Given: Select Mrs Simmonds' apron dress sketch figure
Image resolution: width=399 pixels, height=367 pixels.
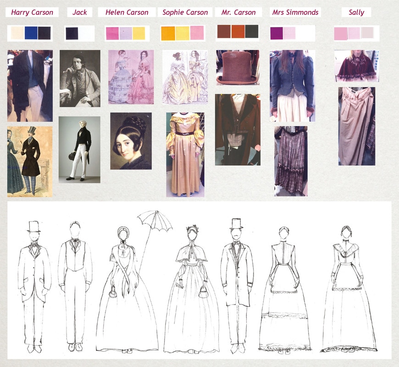Looking at the screenshot, I should pos(284,289).
